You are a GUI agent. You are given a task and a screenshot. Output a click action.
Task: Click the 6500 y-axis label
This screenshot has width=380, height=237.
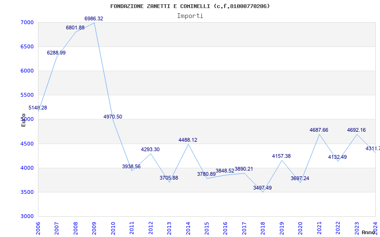pos(27,46)
